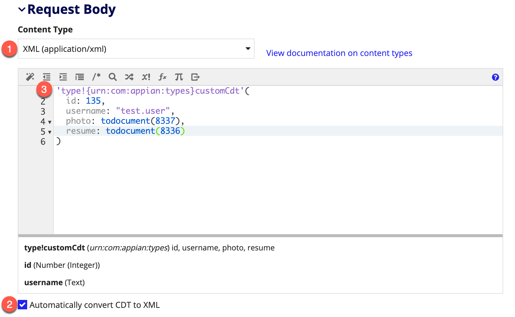Viewport: 515px width, 317px height.
Task: Open the fx function picker icon
Action: (162, 77)
